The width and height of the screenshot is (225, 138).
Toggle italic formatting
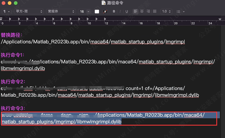(x=120, y=11)
